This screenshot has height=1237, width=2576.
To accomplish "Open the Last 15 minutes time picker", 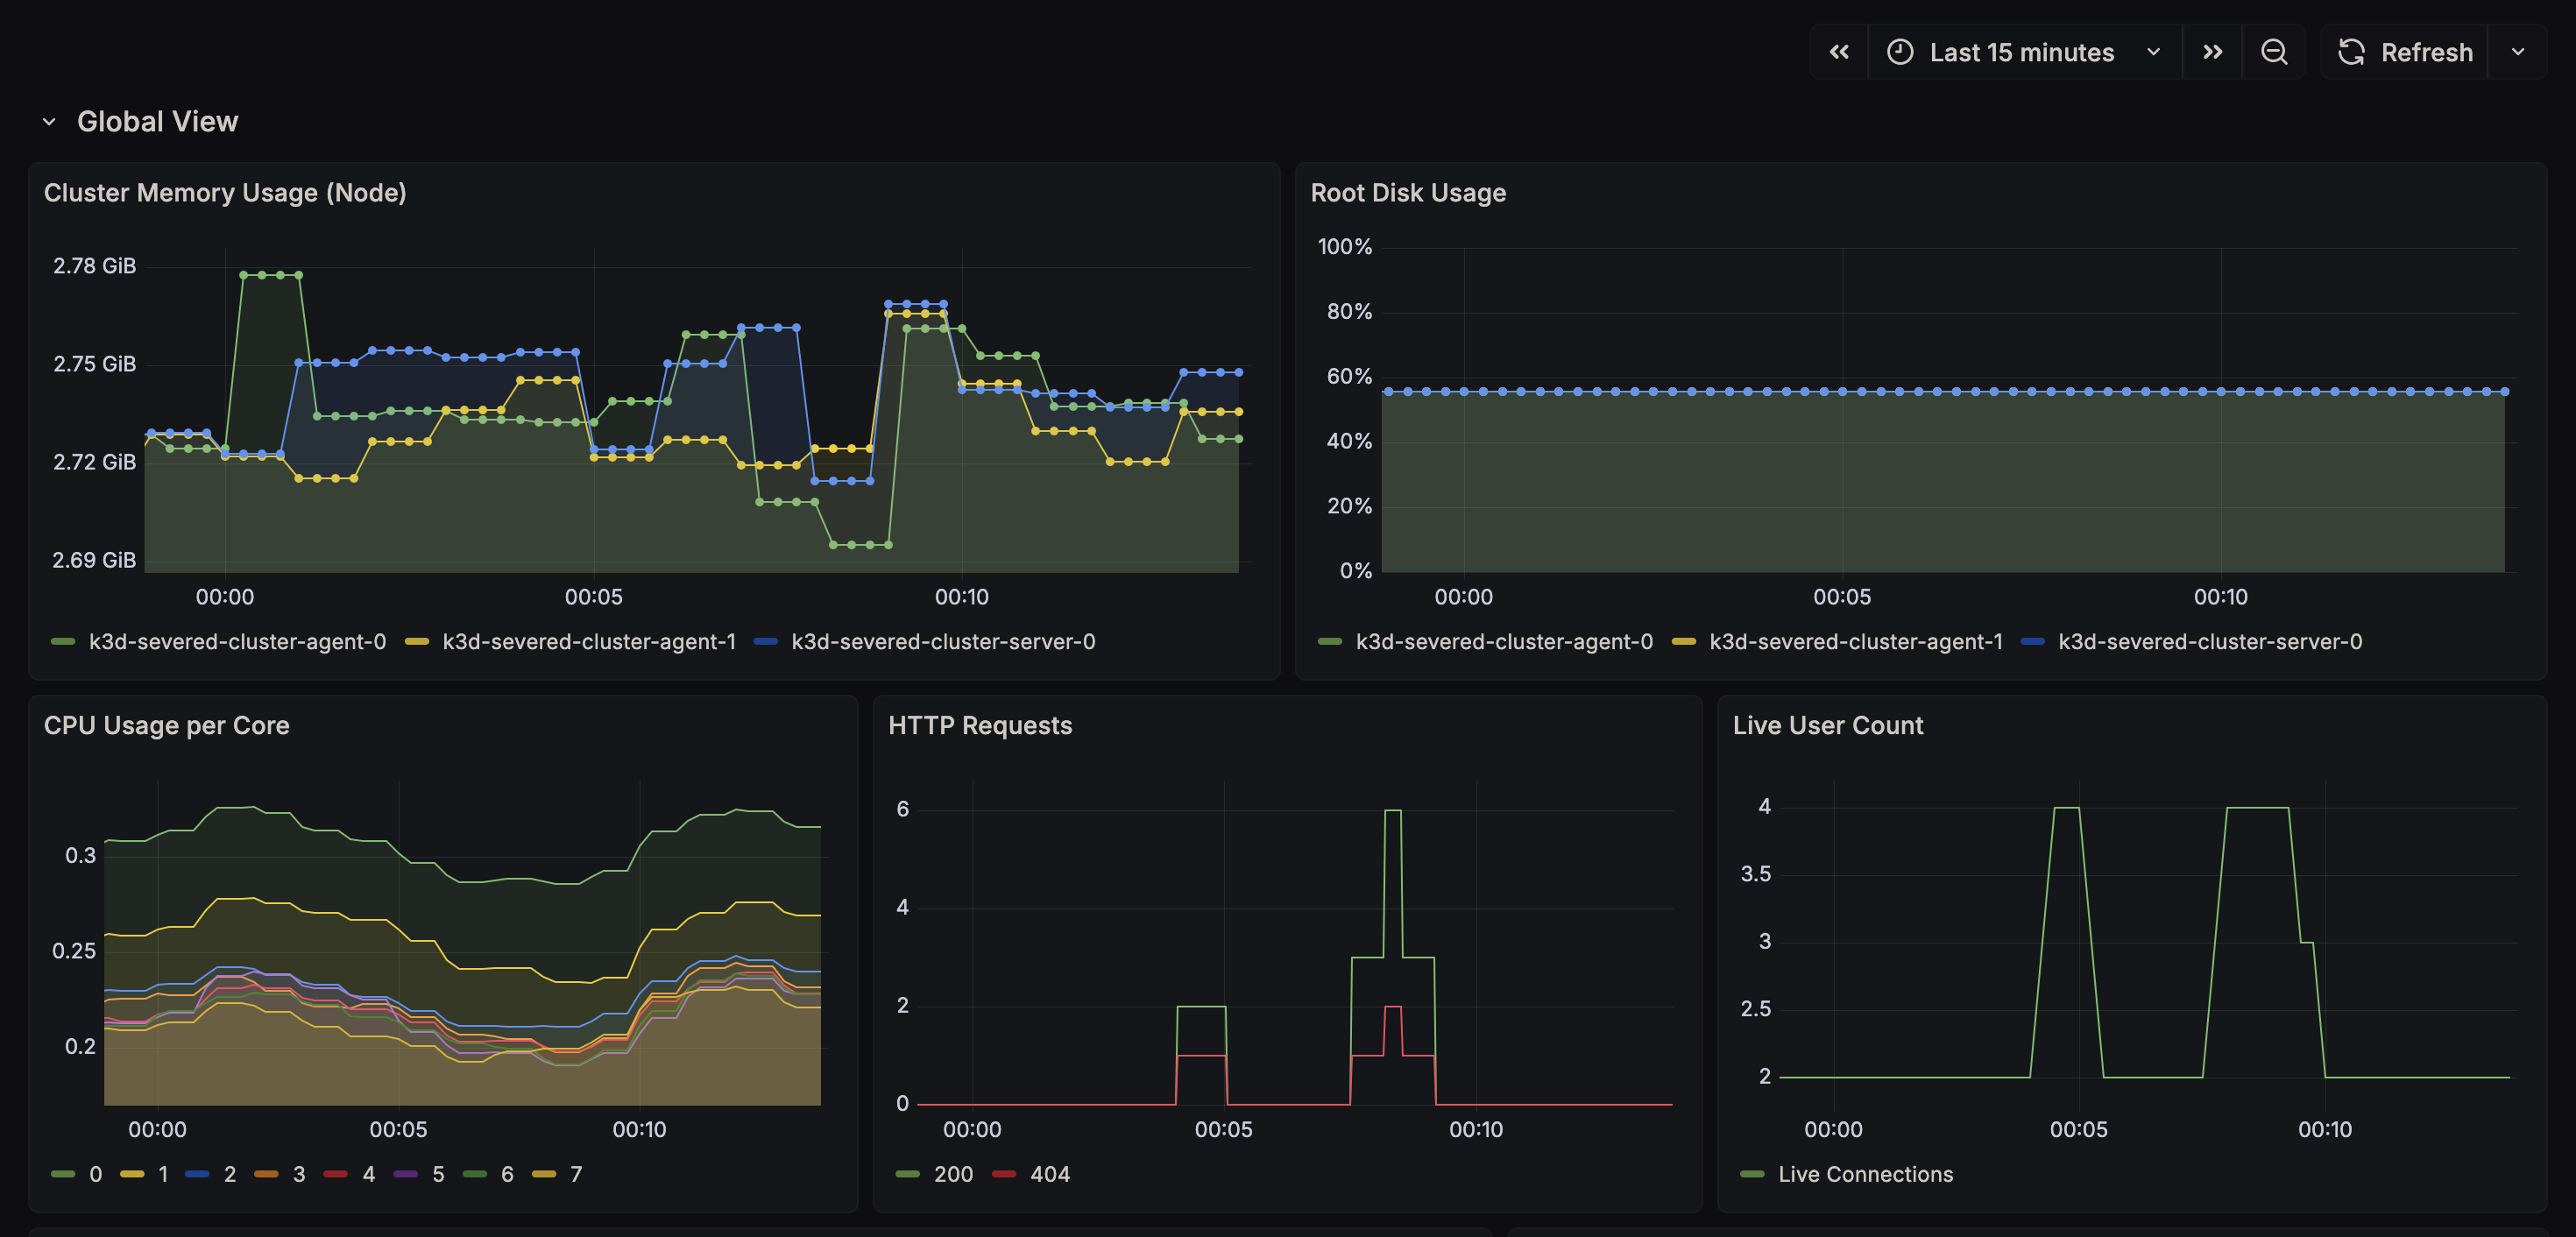I will coord(2022,52).
